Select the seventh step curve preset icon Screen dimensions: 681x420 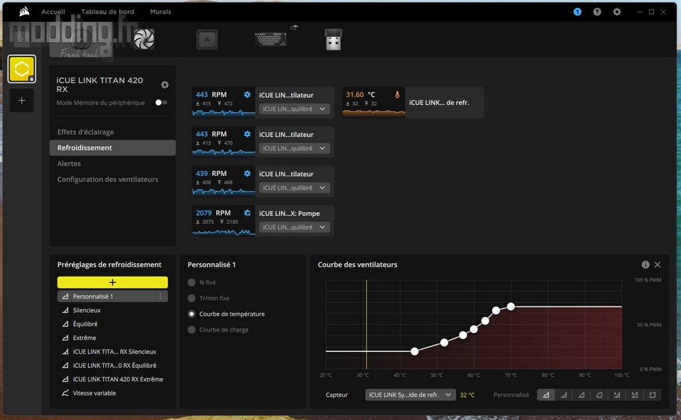pyautogui.click(x=652, y=395)
